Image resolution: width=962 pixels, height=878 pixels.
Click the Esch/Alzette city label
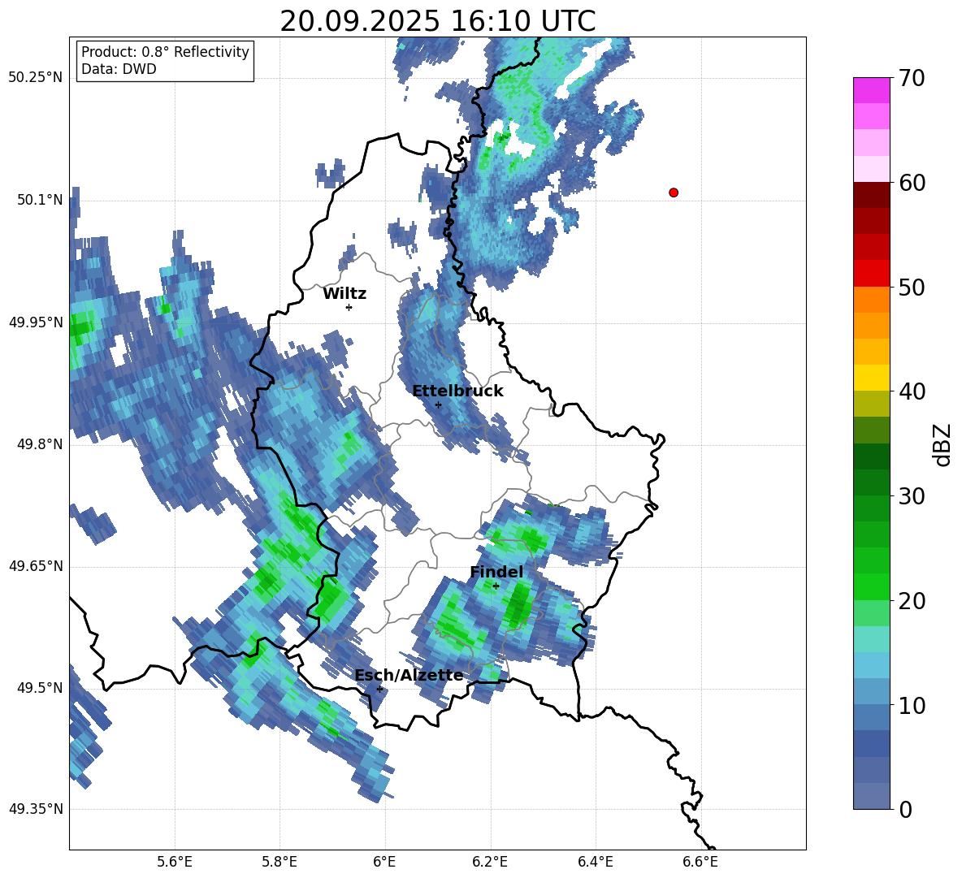[409, 675]
